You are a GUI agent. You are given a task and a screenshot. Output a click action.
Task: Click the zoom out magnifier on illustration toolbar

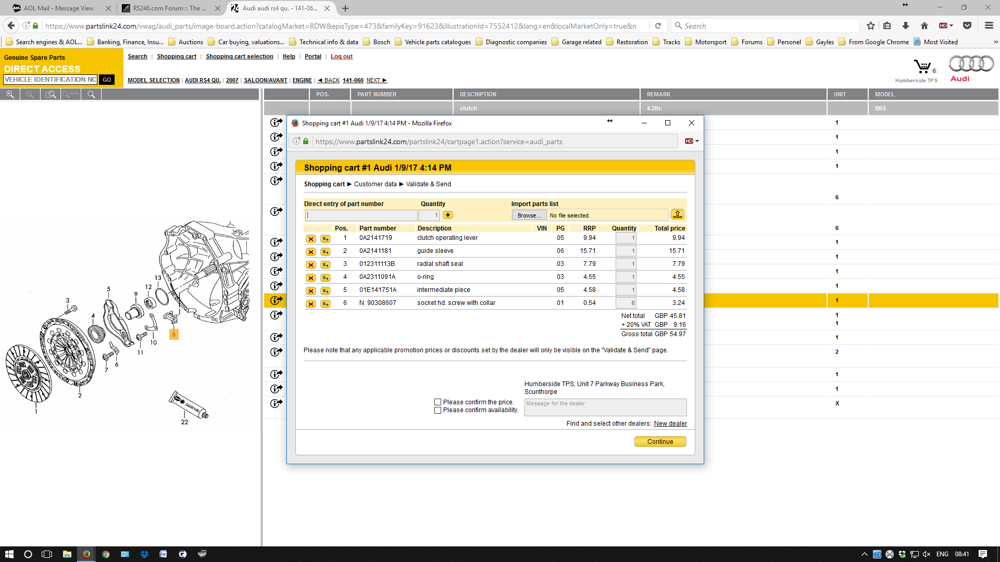30,94
